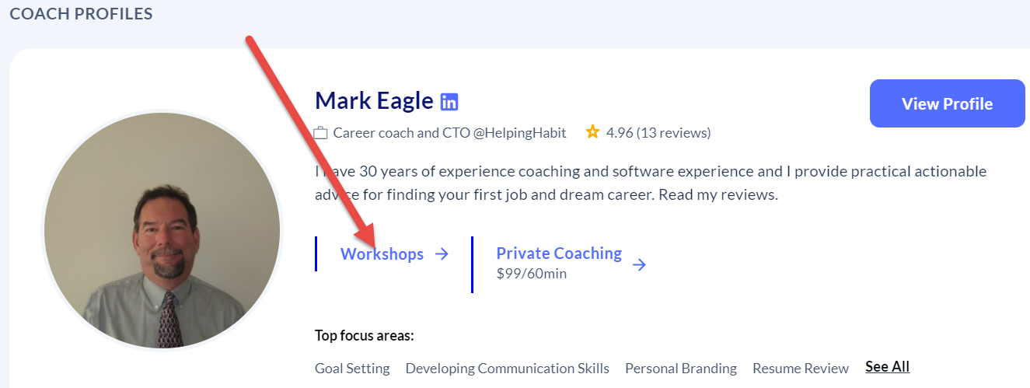The height and width of the screenshot is (388, 1030).
Task: Expand focus areas with See All
Action: 887,367
